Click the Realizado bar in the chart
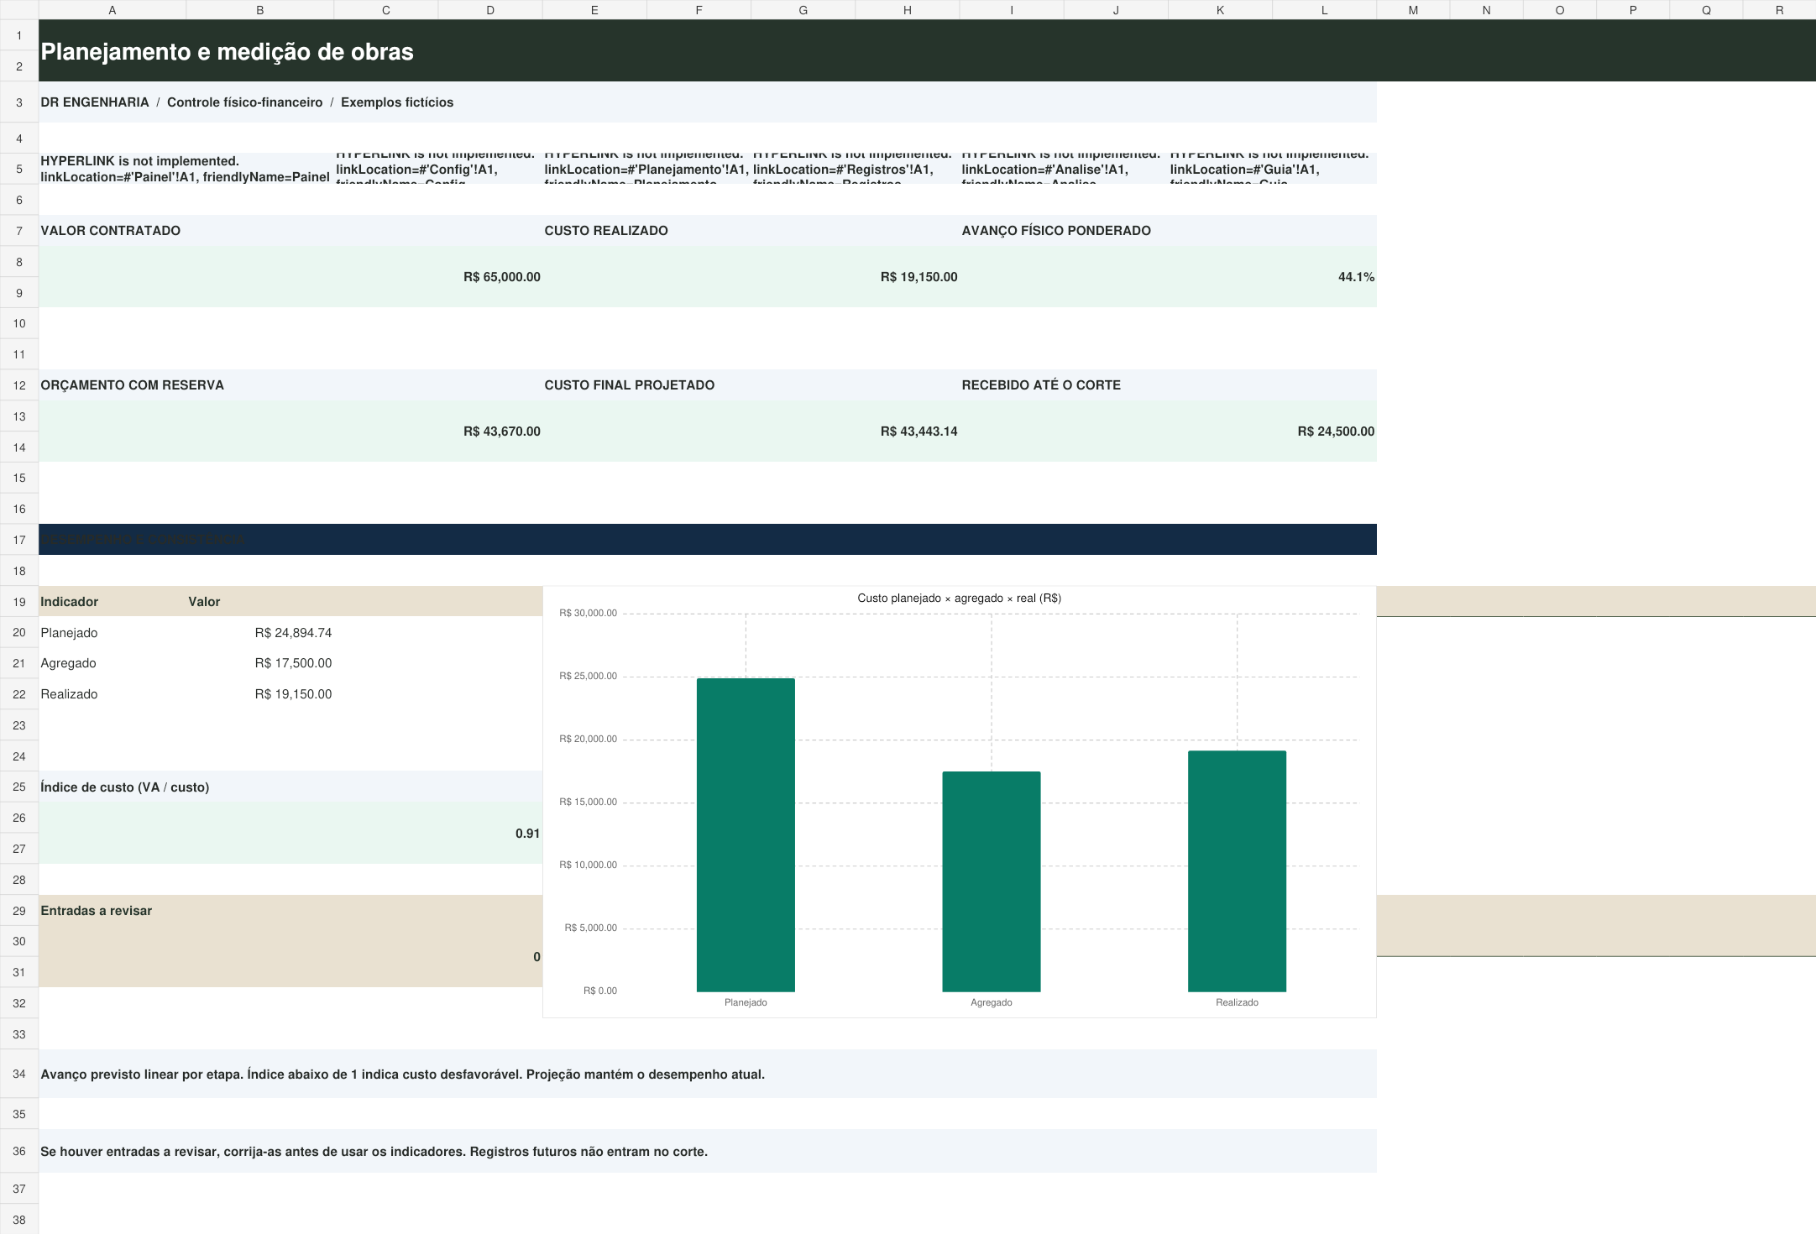 click(1237, 871)
